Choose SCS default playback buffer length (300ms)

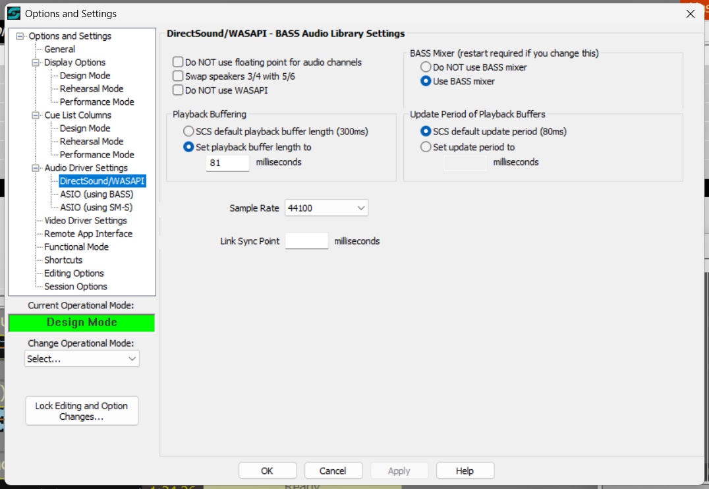tap(189, 131)
